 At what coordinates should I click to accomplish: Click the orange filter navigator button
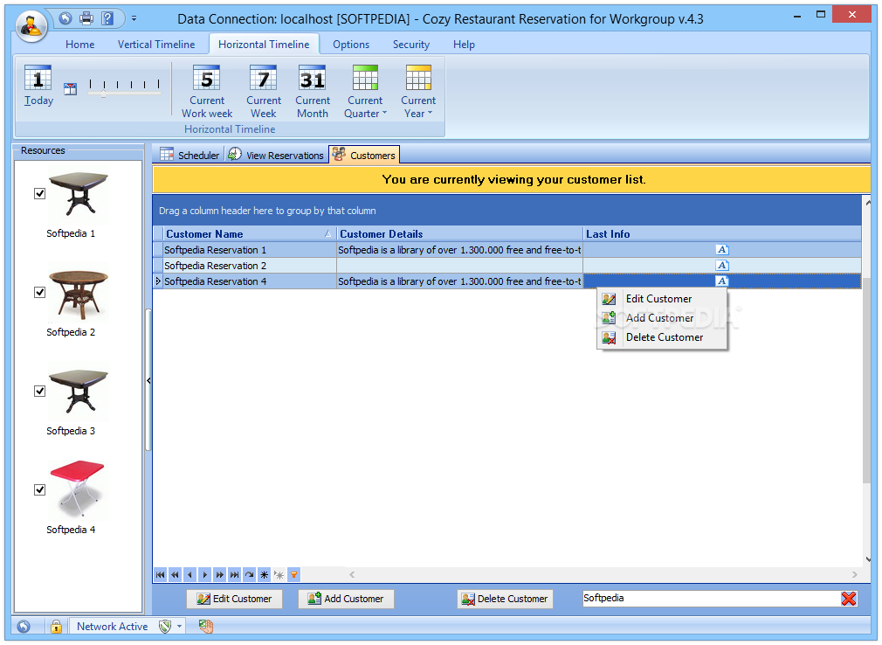point(293,575)
